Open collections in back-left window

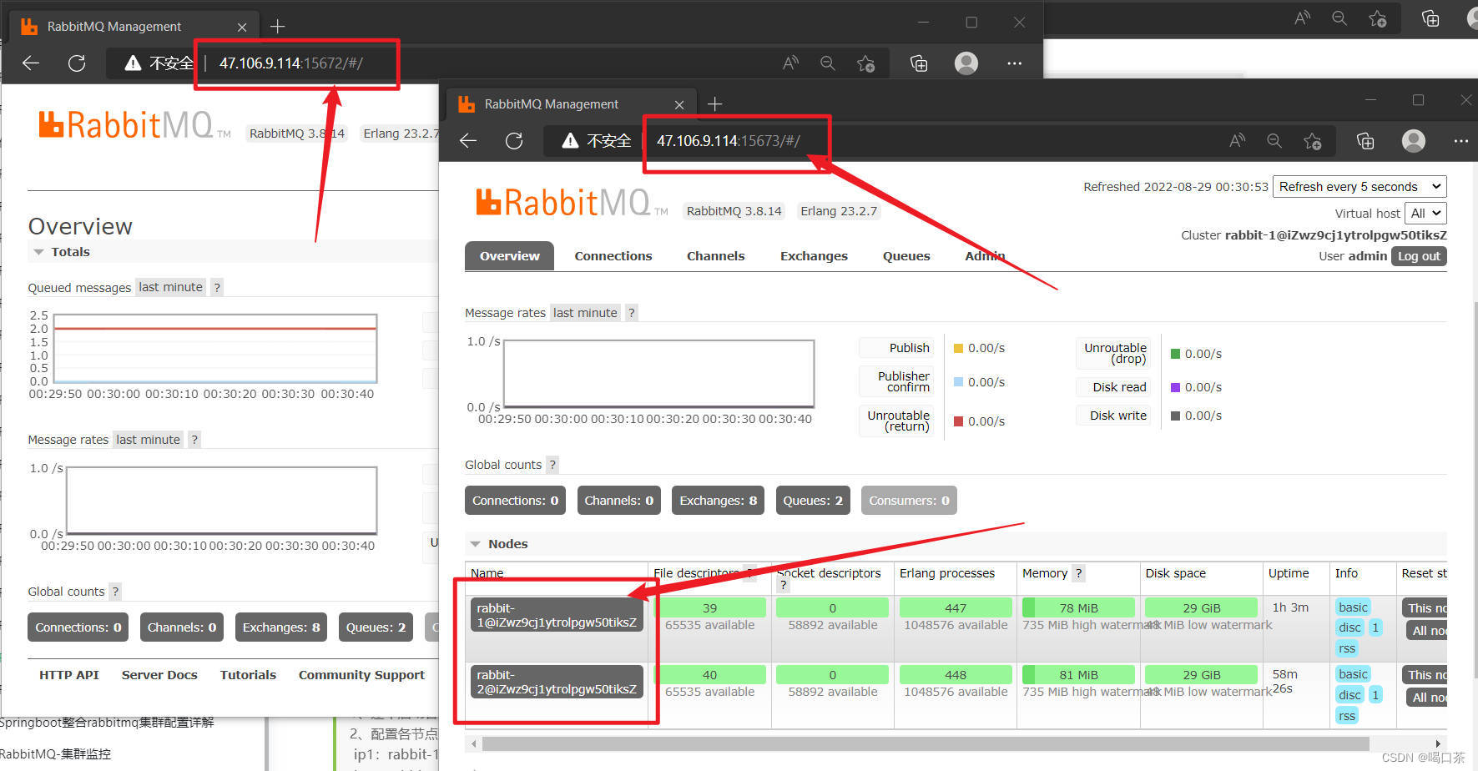click(x=919, y=63)
